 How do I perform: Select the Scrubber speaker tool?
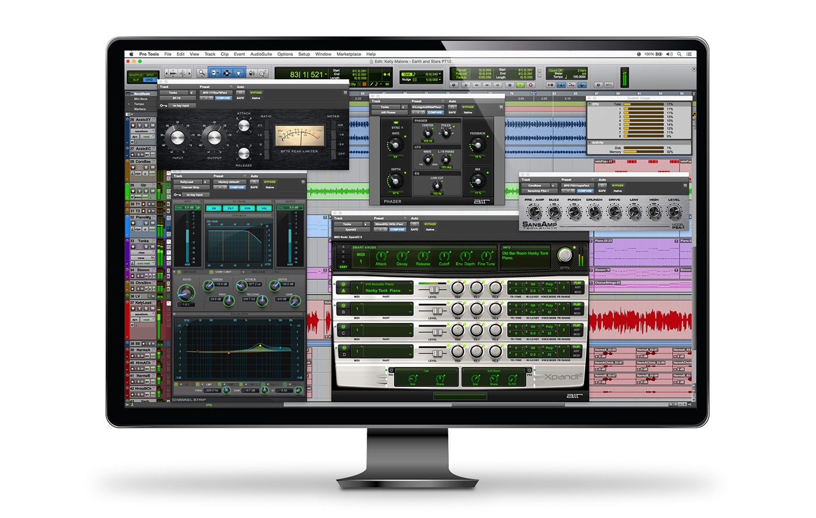point(252,73)
